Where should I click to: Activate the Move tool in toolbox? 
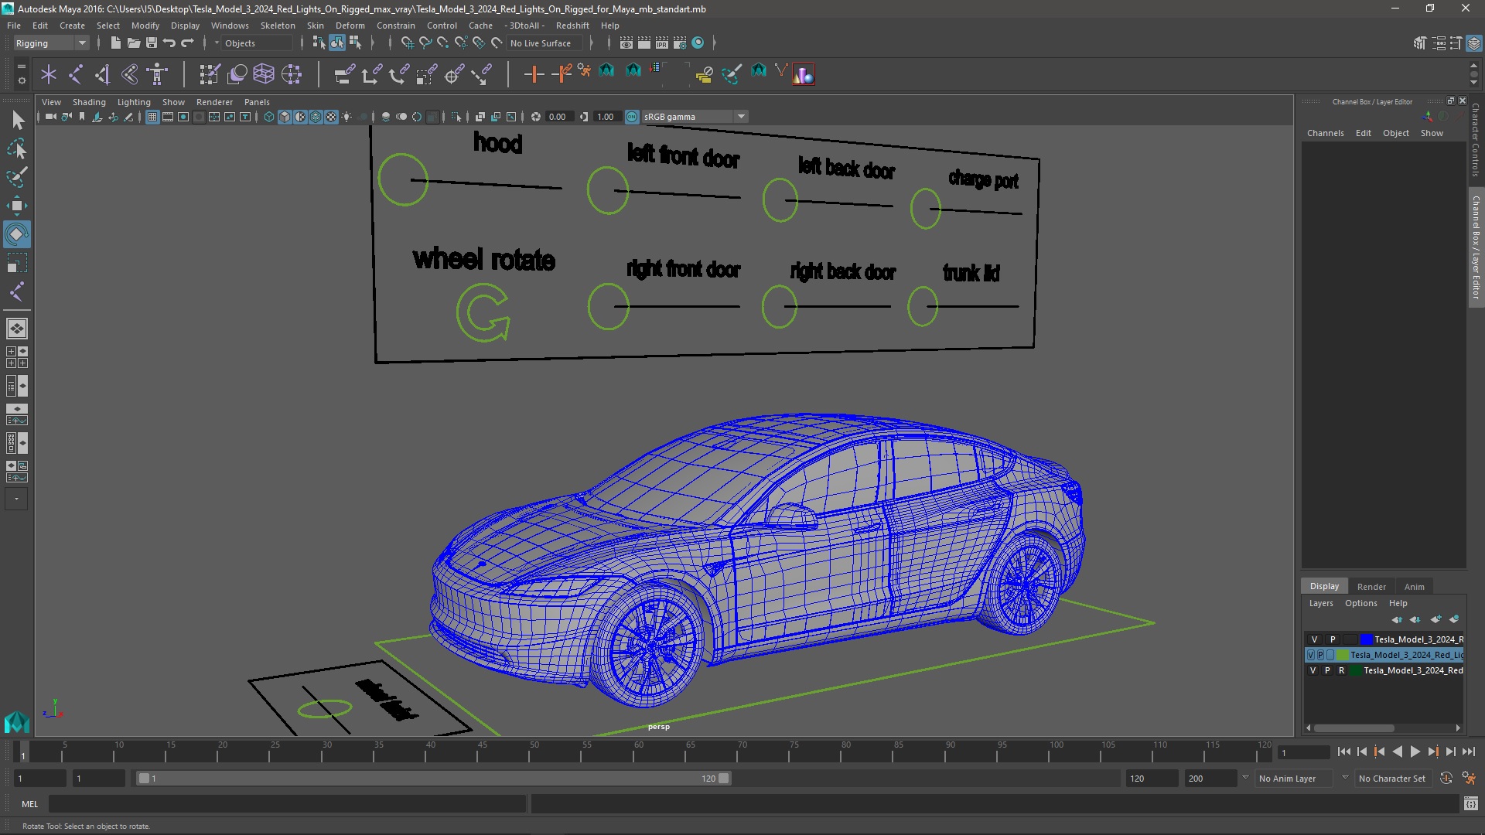(17, 206)
